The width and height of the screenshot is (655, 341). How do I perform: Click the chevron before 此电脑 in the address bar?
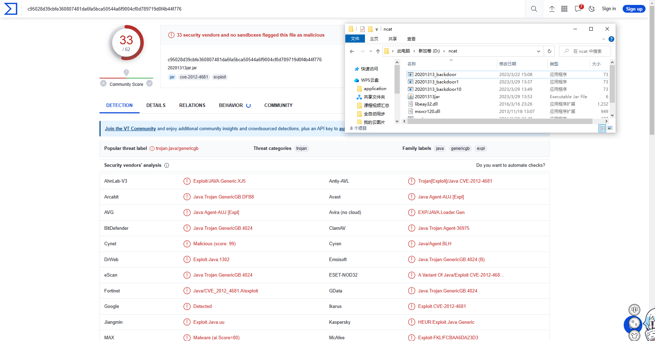(x=393, y=51)
